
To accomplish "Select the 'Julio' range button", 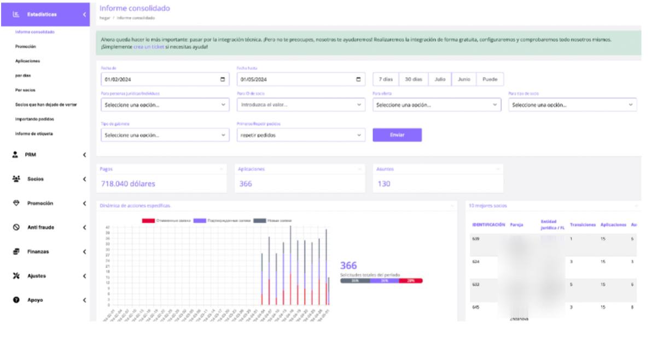I will (x=440, y=79).
